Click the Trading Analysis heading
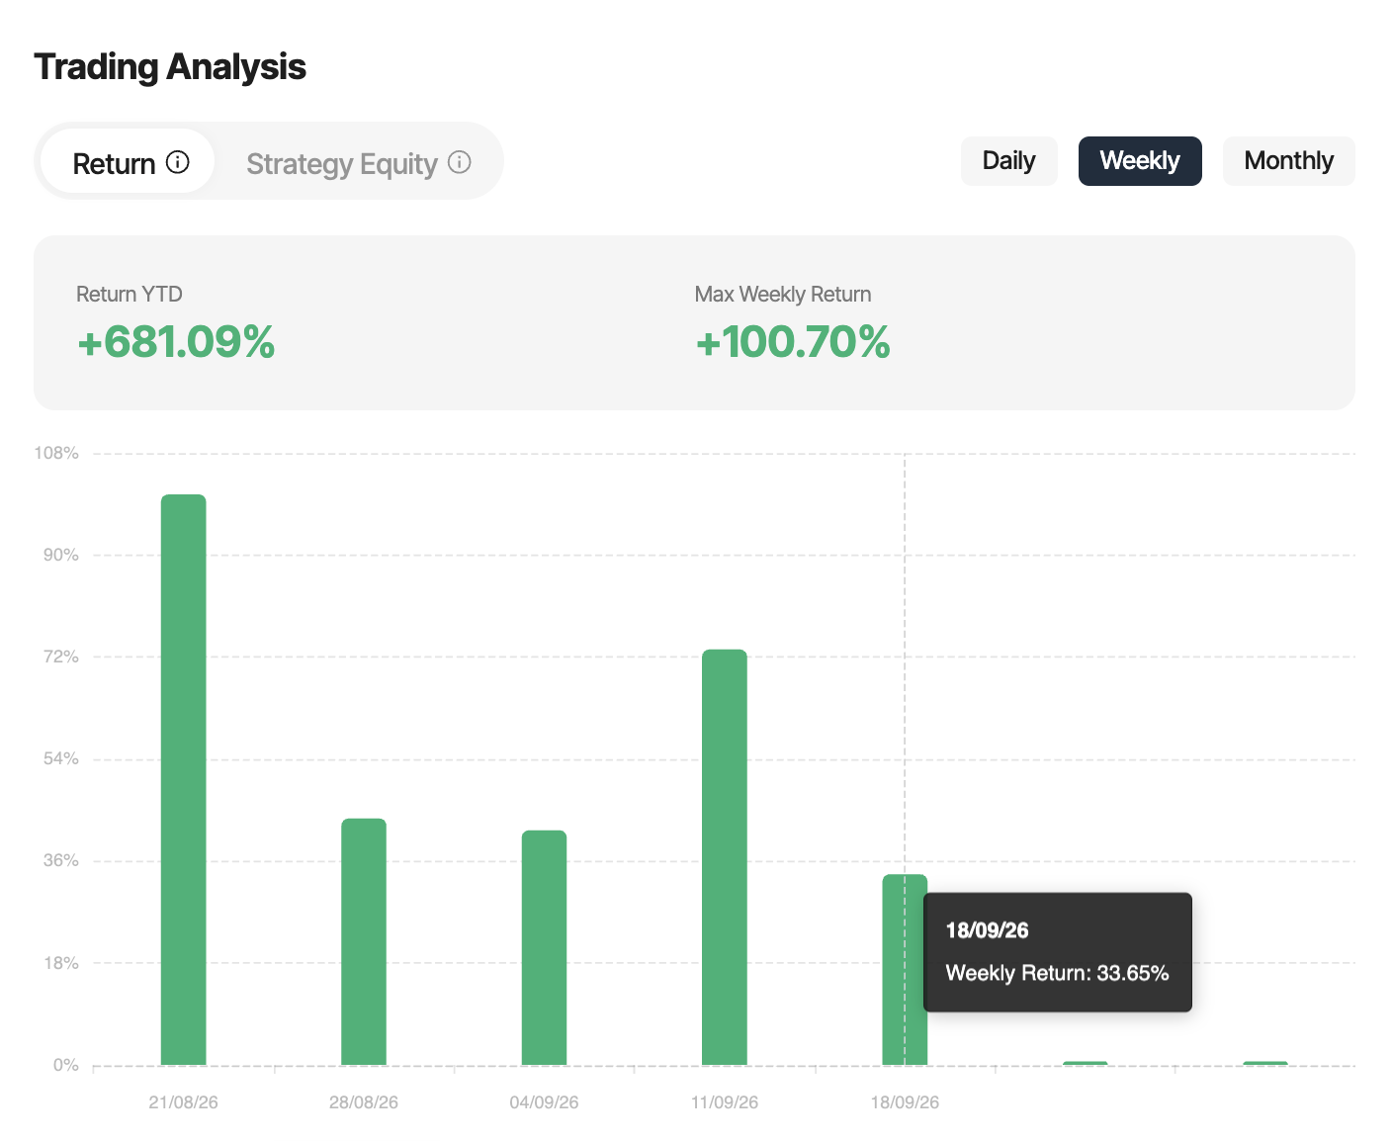Viewport: 1392px width, 1141px height. [x=170, y=67]
